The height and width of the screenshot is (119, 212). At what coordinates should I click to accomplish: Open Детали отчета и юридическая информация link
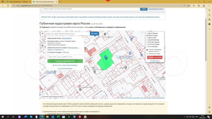point(65,65)
